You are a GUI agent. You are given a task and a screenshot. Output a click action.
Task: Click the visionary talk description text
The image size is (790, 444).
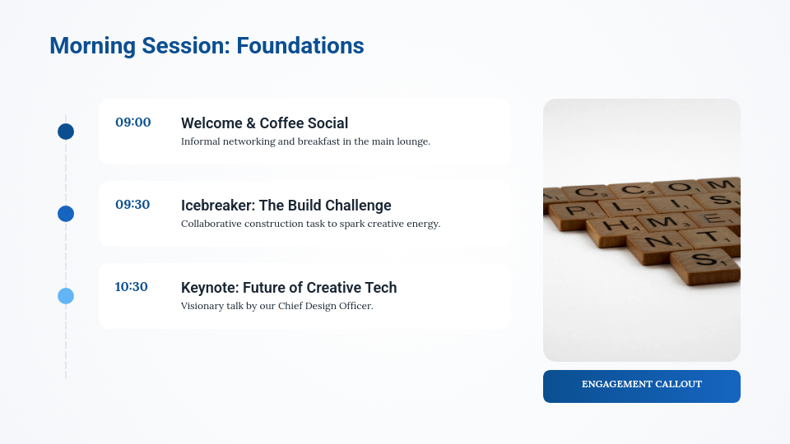276,306
